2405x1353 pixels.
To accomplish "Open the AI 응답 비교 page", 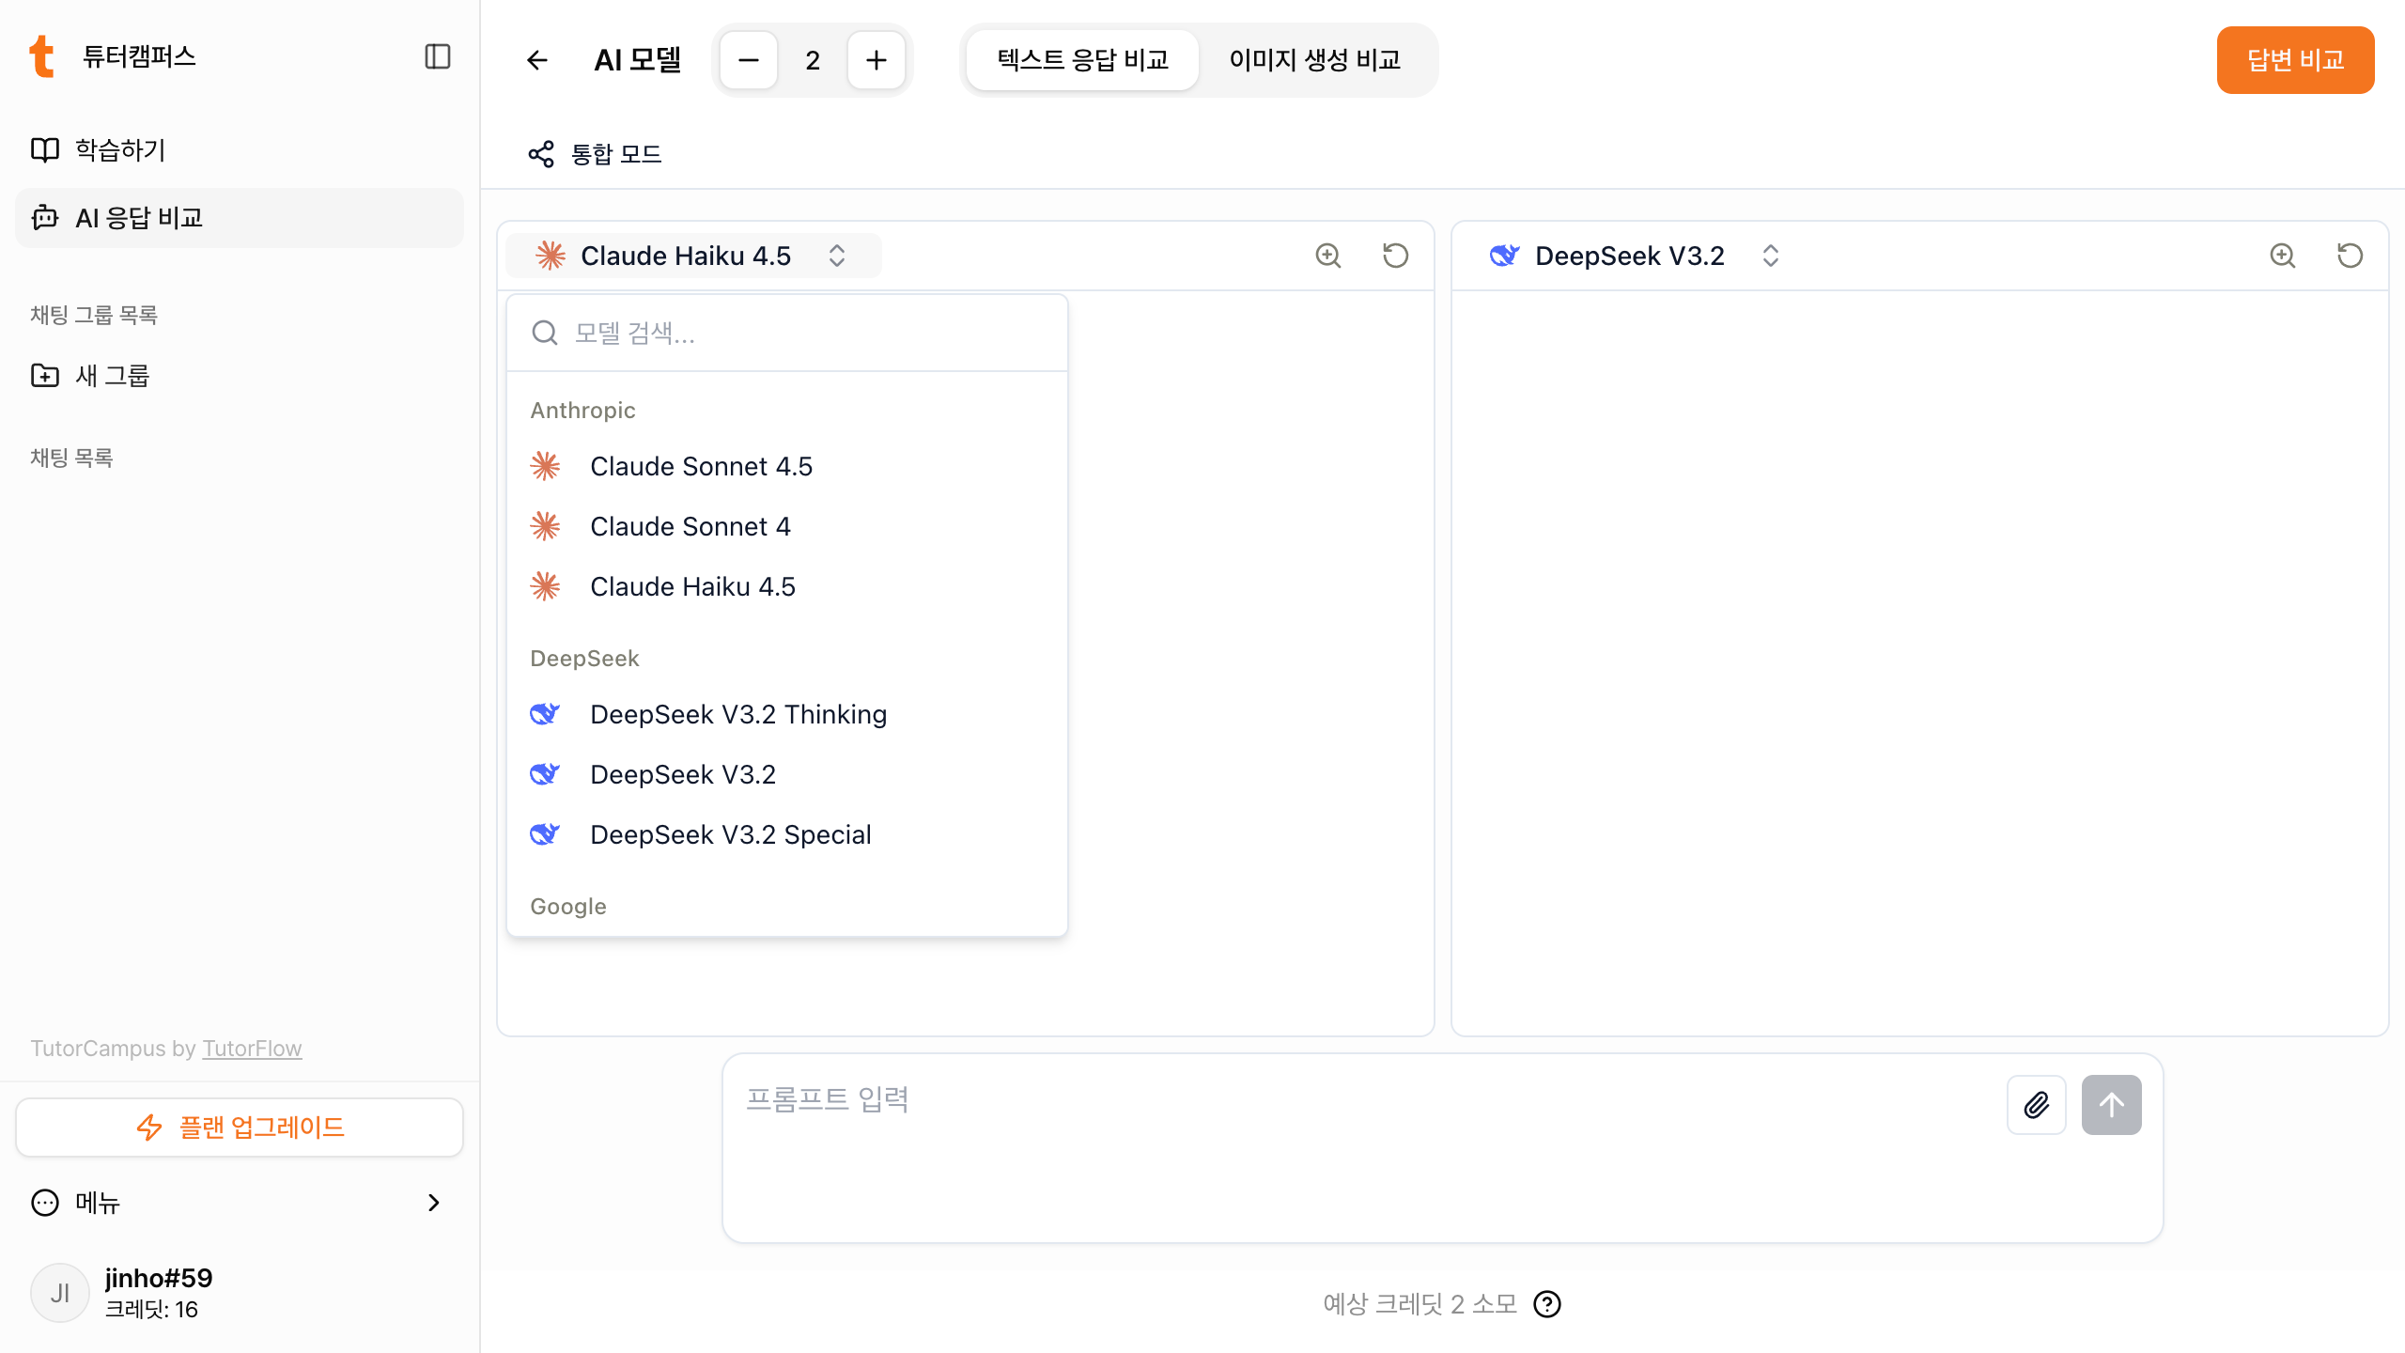I will 240,218.
